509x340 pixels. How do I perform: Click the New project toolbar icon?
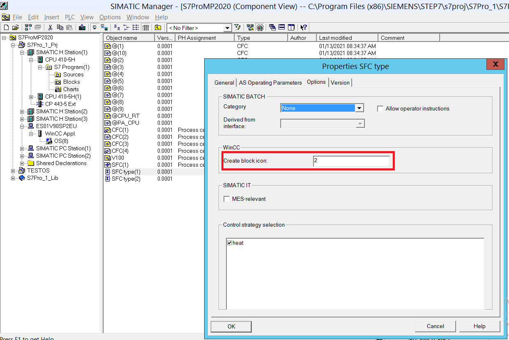[7, 28]
